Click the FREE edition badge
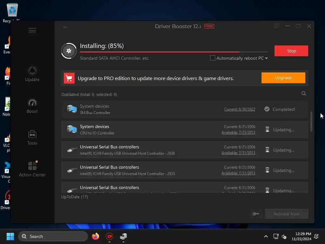The image size is (325, 244). [209, 26]
